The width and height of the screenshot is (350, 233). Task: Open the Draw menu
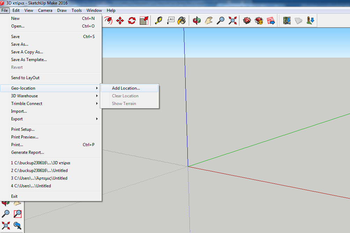click(62, 10)
